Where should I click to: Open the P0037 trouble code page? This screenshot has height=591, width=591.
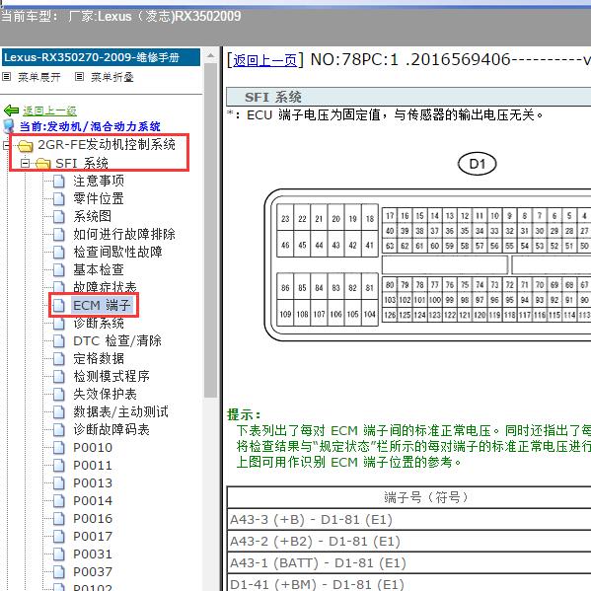tap(93, 572)
